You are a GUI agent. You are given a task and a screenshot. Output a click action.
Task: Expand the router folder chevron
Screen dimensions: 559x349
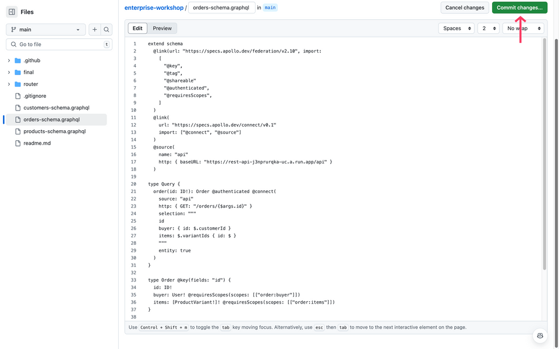9,84
